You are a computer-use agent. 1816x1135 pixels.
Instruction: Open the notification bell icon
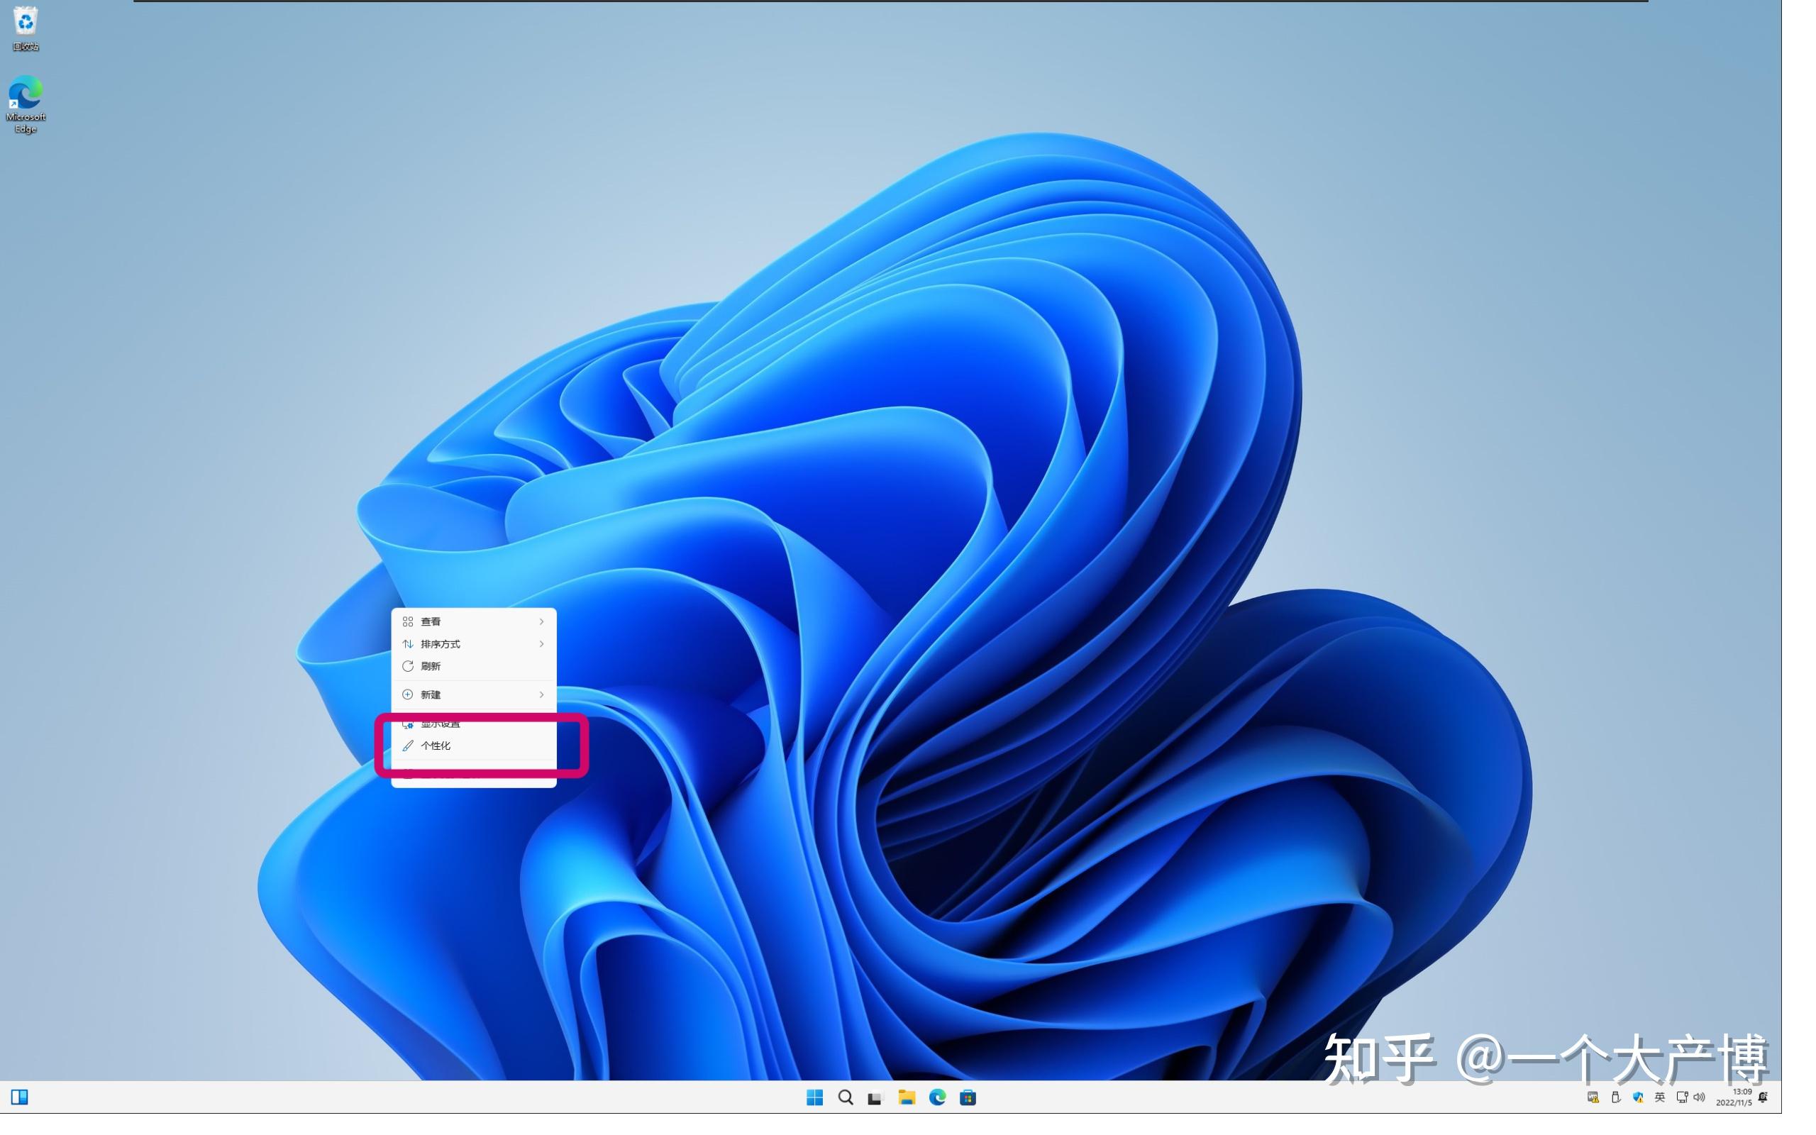click(1763, 1097)
